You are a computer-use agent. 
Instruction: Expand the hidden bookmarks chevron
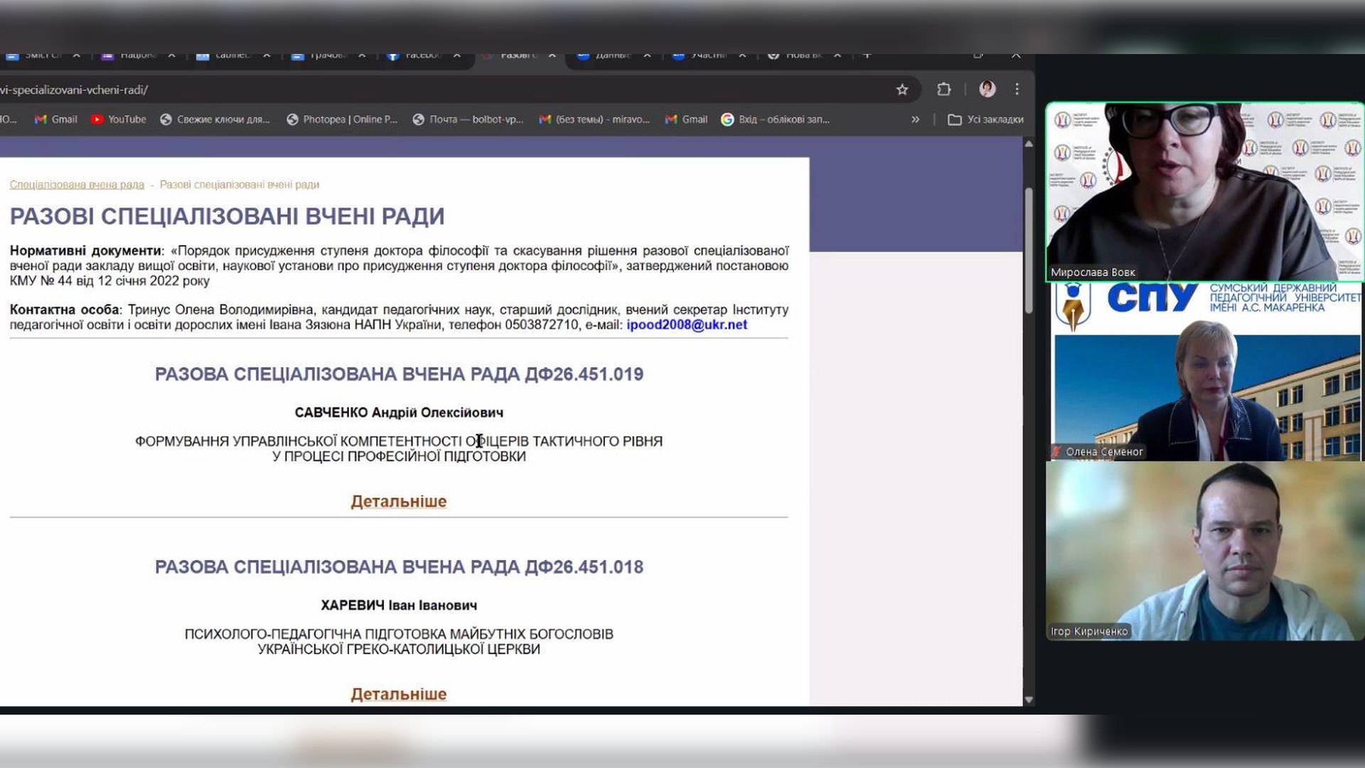click(915, 119)
